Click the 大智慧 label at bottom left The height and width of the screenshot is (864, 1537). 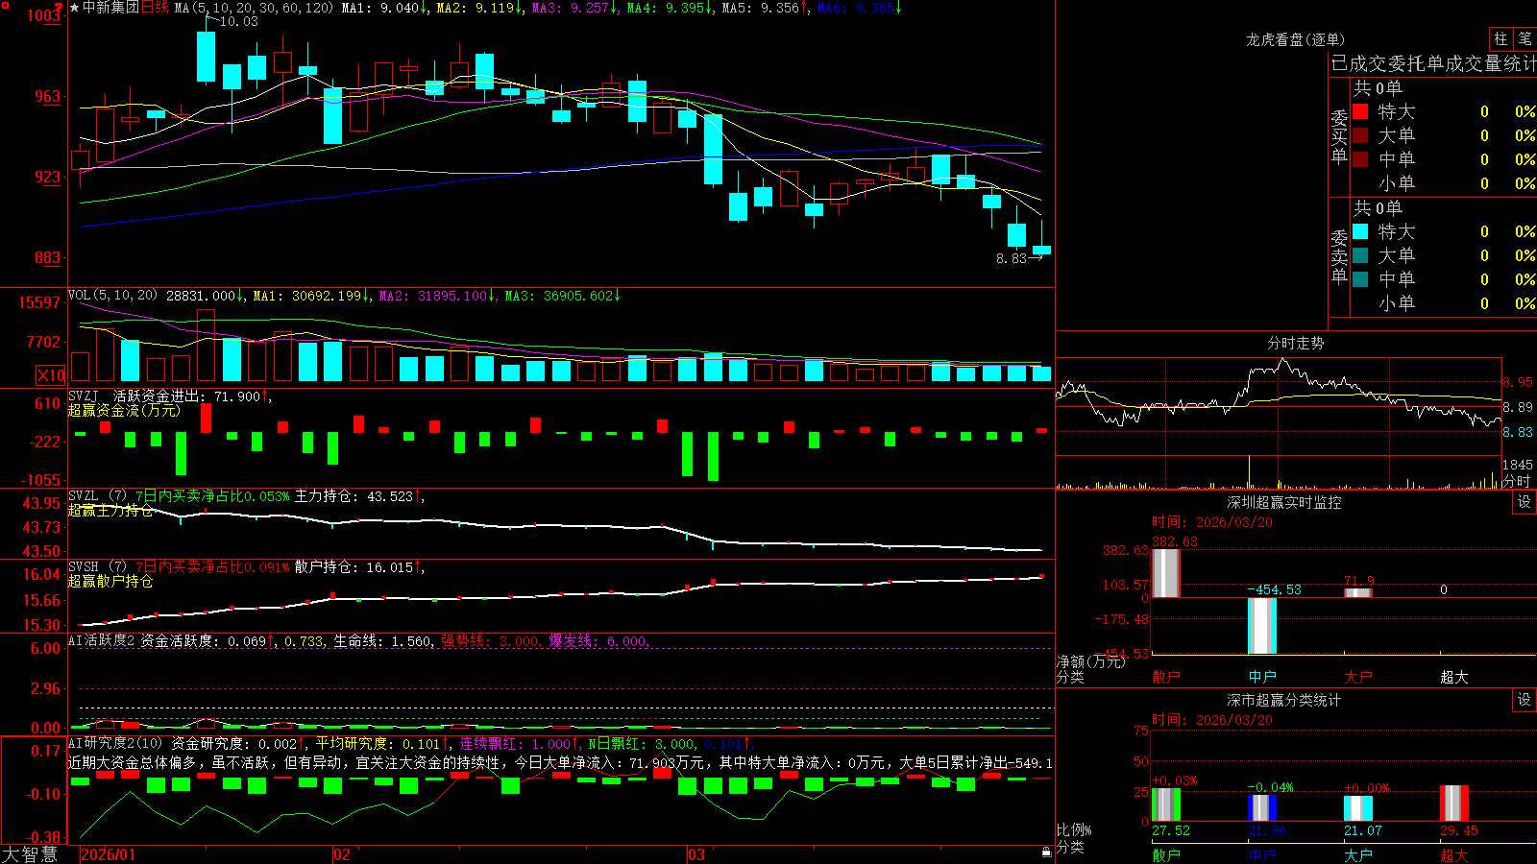[x=30, y=853]
